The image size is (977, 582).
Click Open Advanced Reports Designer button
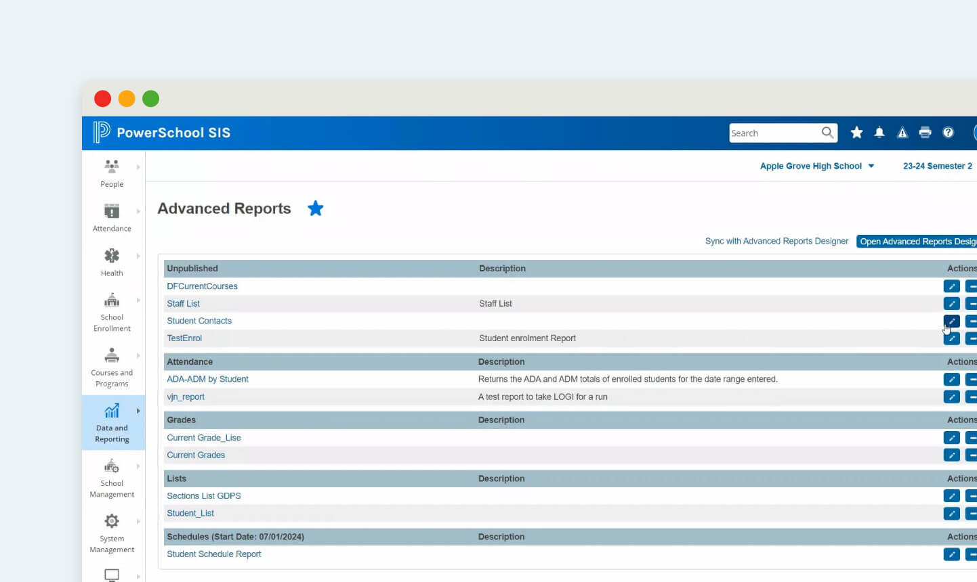917,242
